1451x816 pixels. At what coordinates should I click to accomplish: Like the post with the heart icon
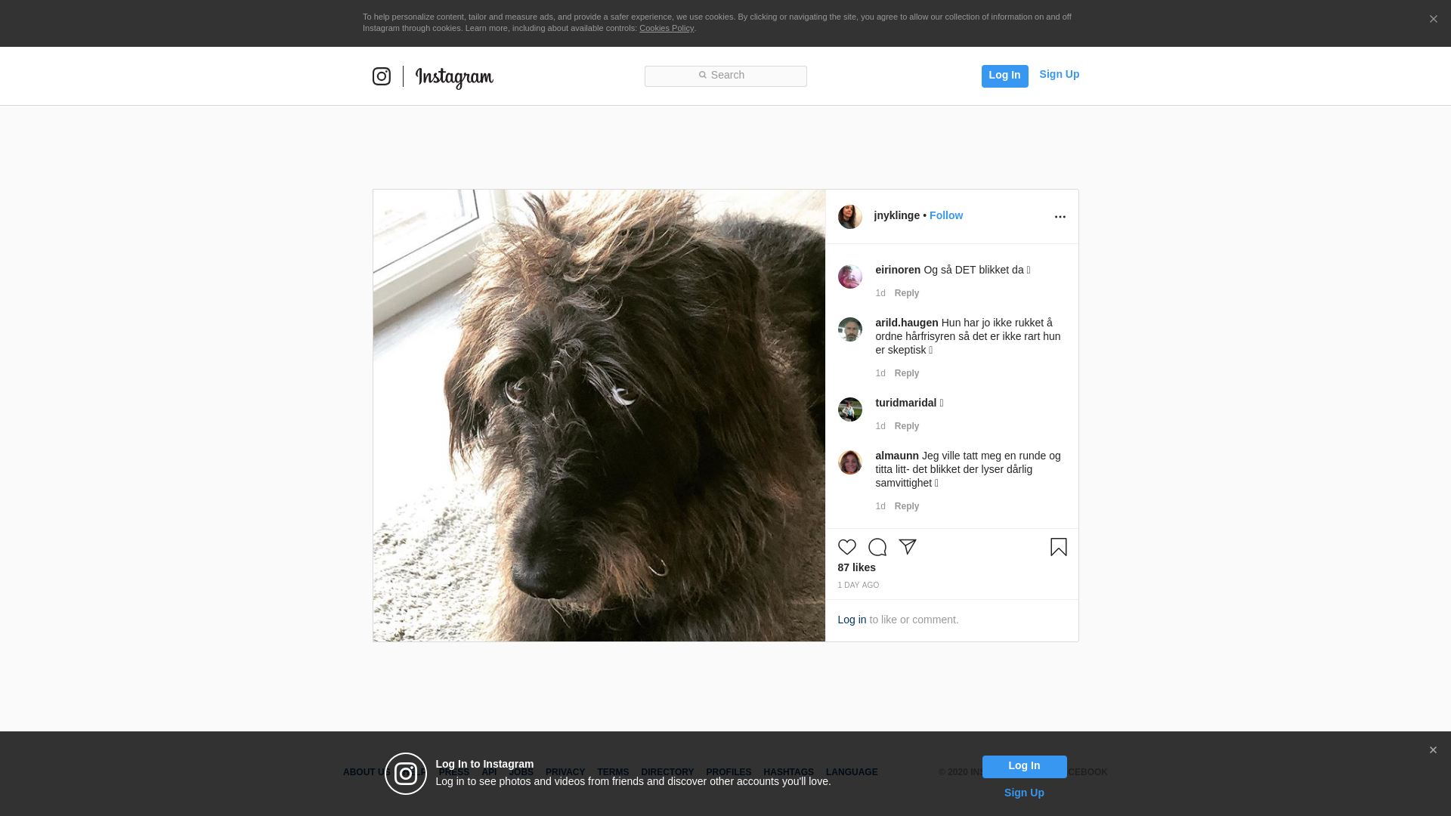(x=846, y=547)
